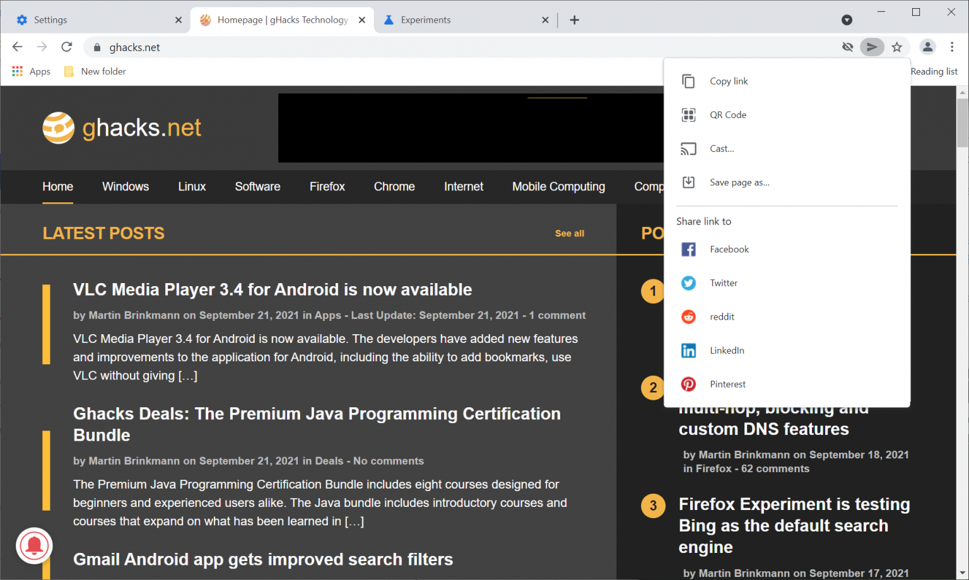Share the page to Facebook
The height and width of the screenshot is (580, 969).
pyautogui.click(x=688, y=249)
